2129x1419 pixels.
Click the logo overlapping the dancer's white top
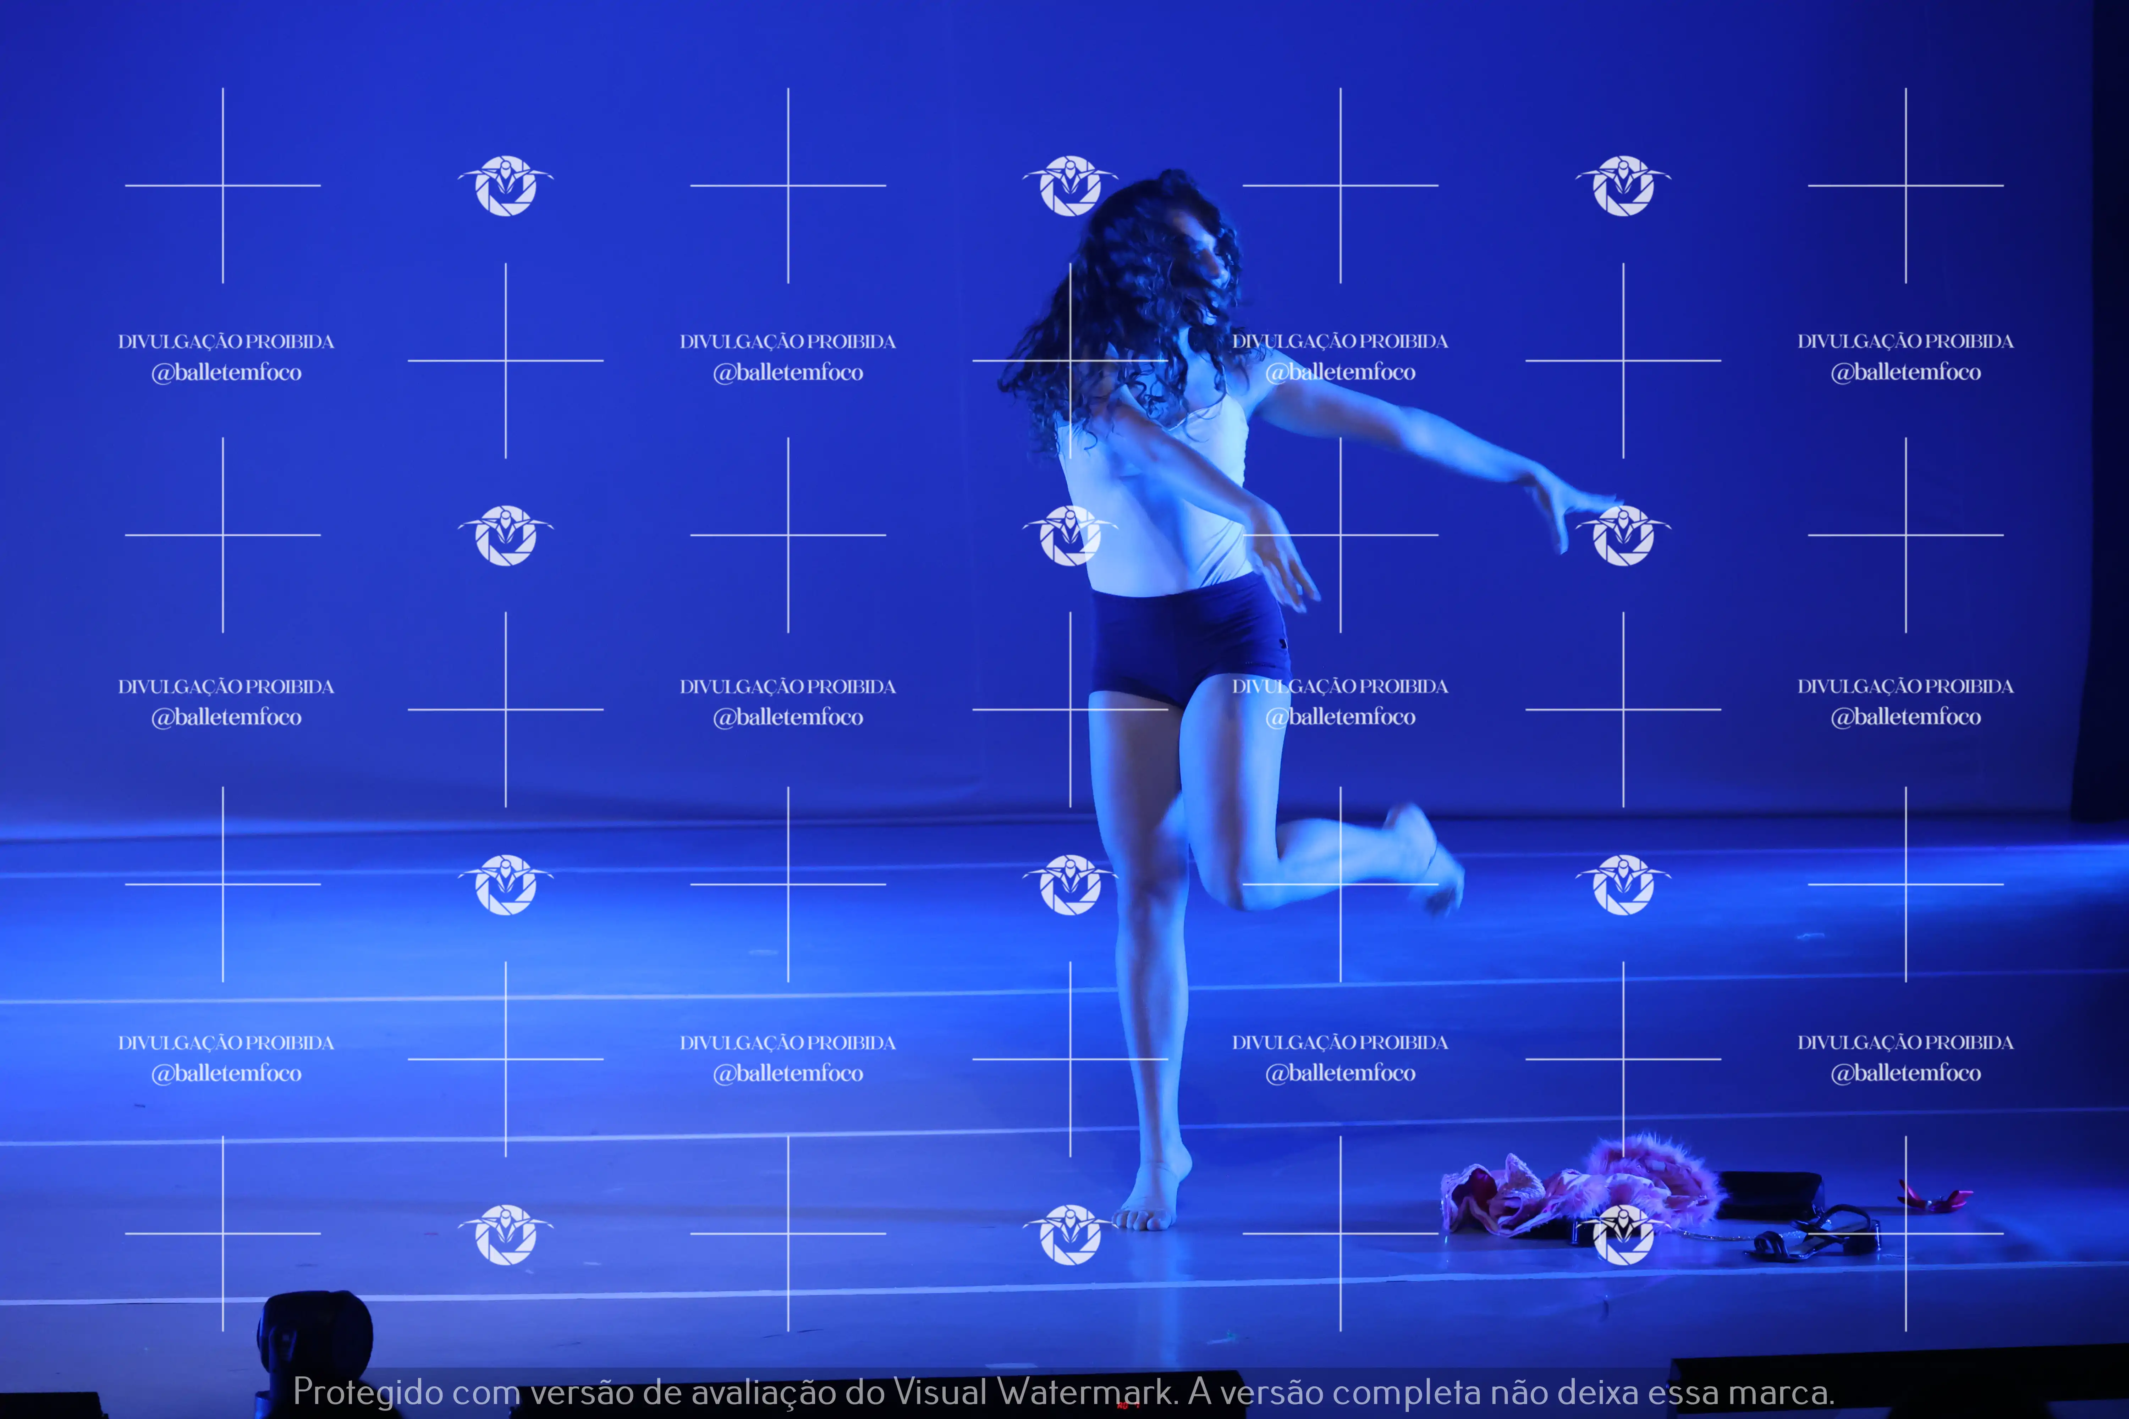tap(1070, 535)
